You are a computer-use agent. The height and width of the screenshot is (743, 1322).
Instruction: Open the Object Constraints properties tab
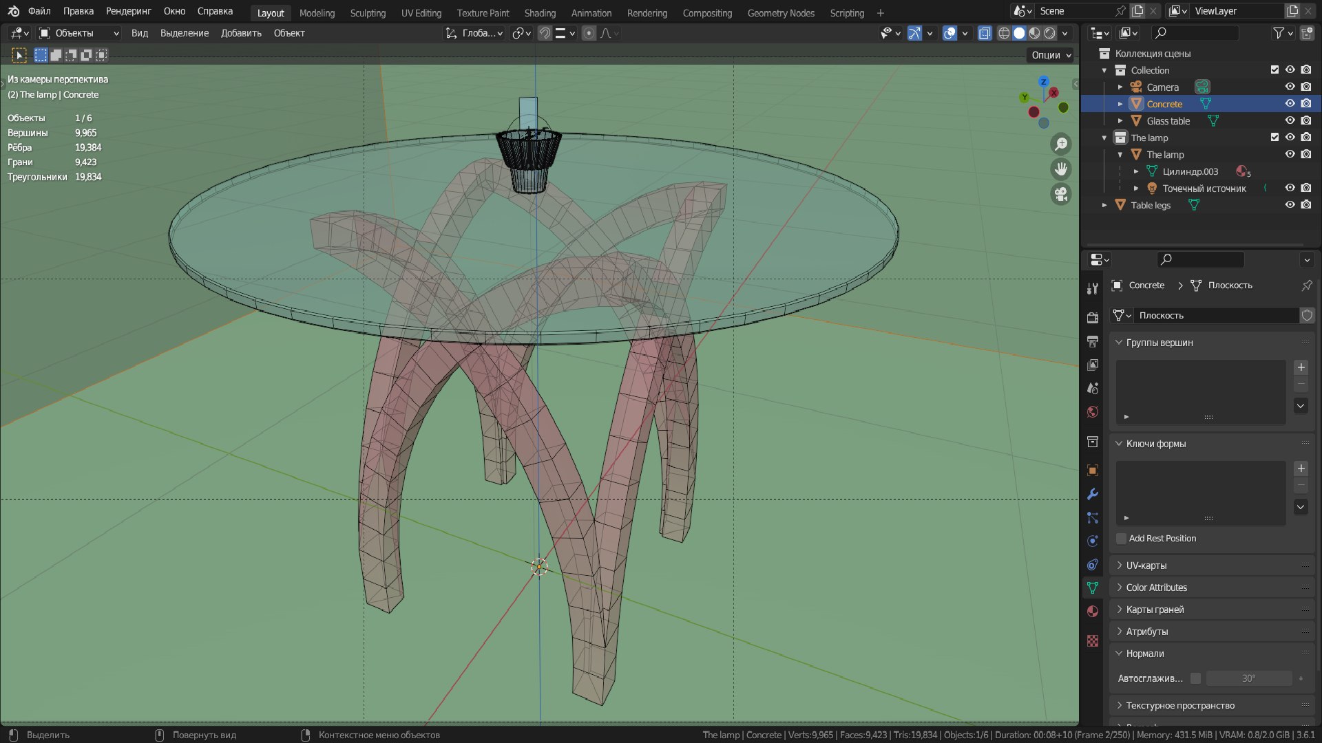(x=1093, y=564)
